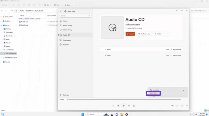Open Downloads folder in navigation pane
The image size is (209, 116).
pyautogui.click(x=9, y=36)
